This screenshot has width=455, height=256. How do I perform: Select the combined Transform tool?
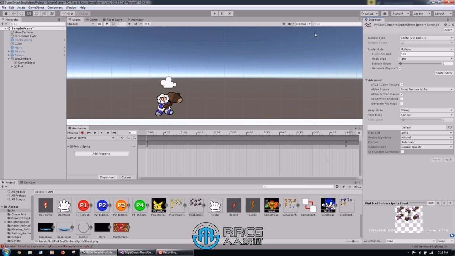pyautogui.click(x=44, y=14)
